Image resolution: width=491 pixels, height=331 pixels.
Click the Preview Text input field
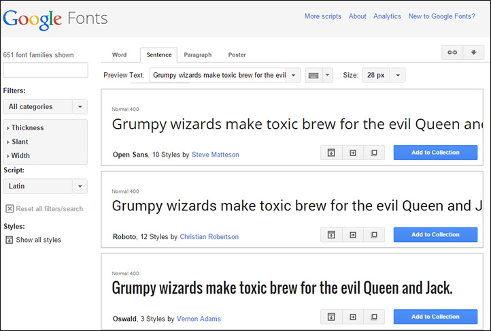coord(218,76)
